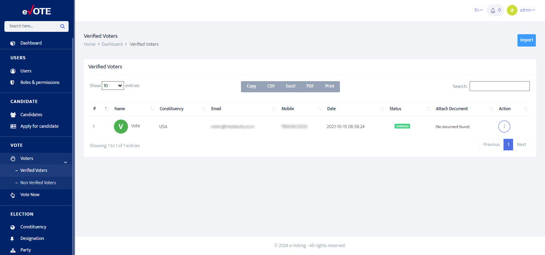The image size is (545, 255).
Task: Toggle sorting on the Name column
Action: tap(152, 109)
